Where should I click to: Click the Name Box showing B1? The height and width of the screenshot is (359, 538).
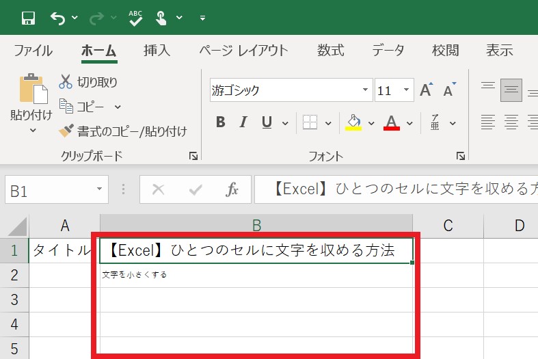click(x=49, y=190)
